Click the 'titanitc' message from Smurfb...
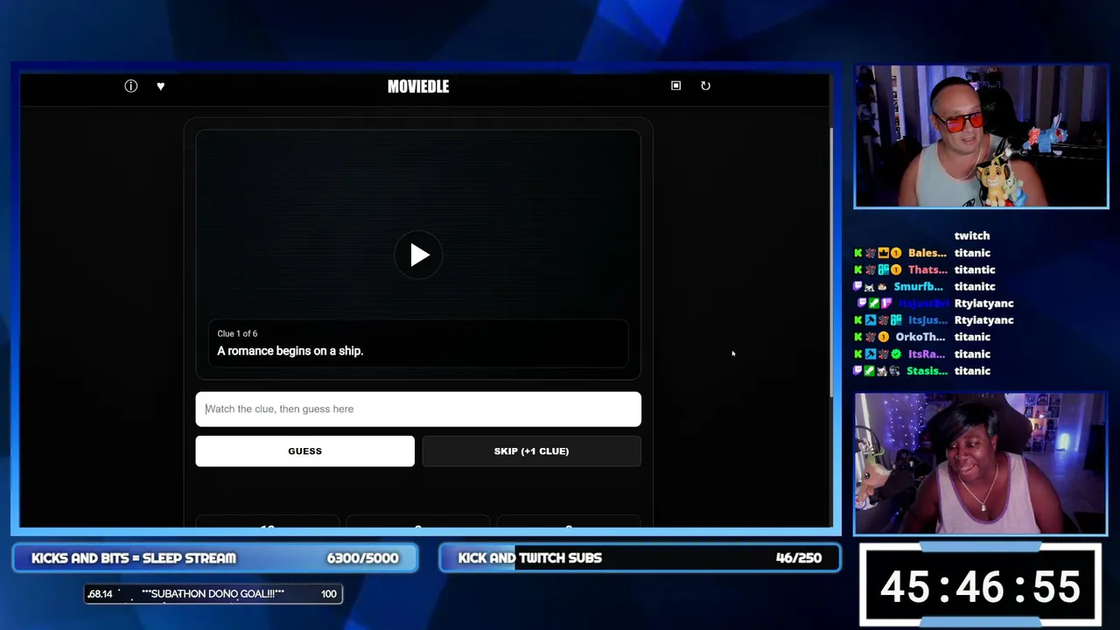 [975, 286]
